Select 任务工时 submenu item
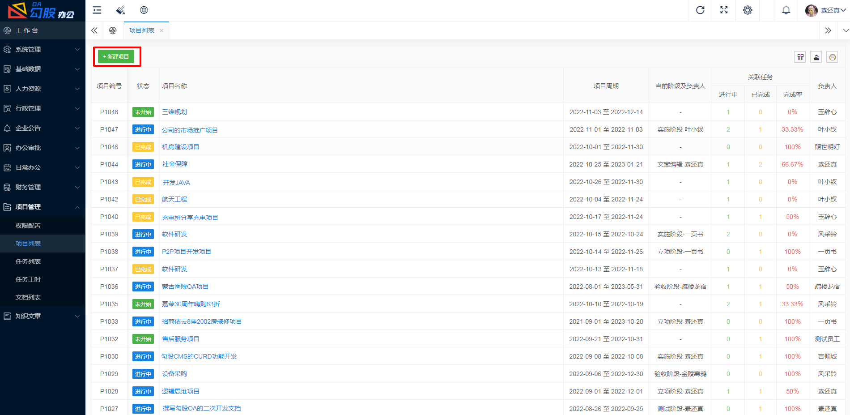850x415 pixels. (42, 279)
